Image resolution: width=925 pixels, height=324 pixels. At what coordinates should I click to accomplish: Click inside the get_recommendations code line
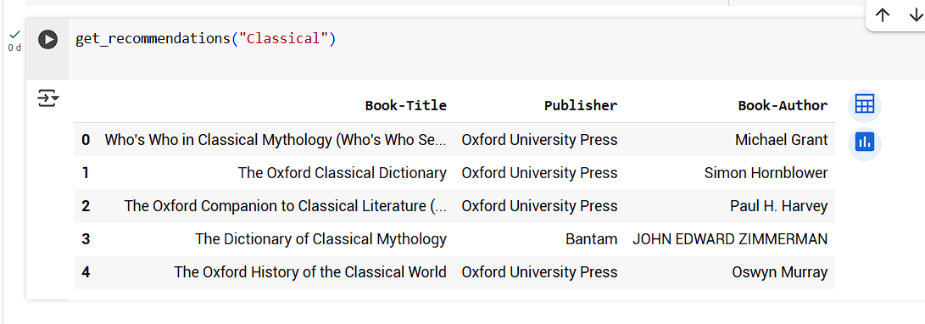tap(205, 40)
